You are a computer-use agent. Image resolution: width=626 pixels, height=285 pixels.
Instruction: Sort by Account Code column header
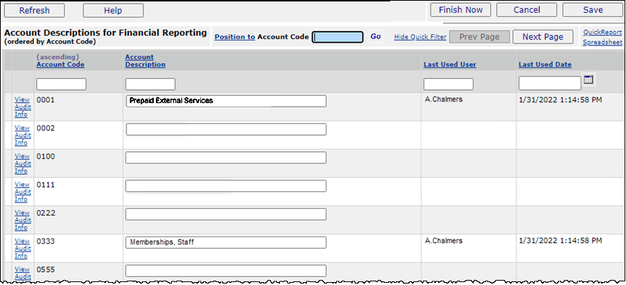(x=60, y=65)
